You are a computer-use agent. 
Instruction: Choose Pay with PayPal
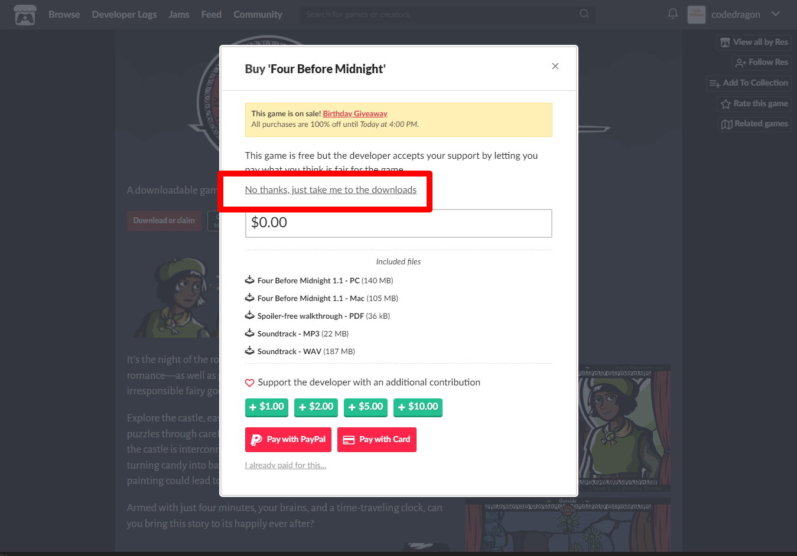click(288, 439)
